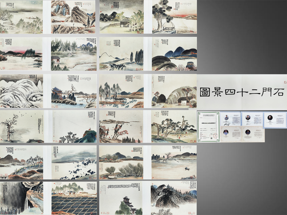The width and height of the screenshot is (287, 215).
Task: Select the rightmost beige certificate with dark portrait
Action: pos(253,134)
